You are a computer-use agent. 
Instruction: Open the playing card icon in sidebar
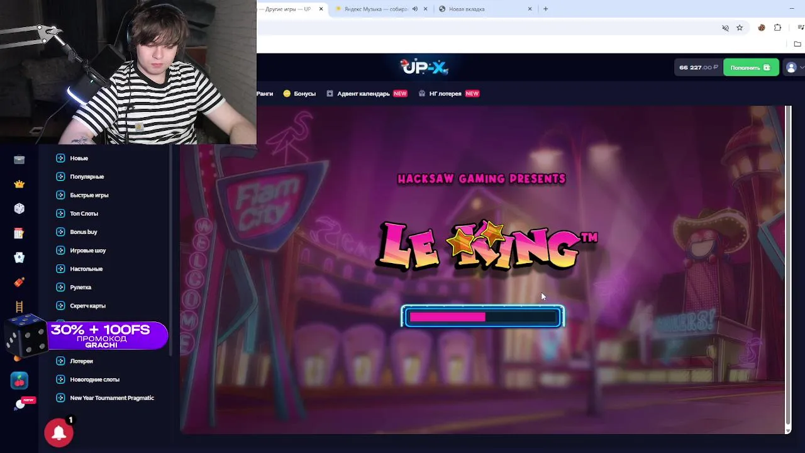(x=19, y=257)
